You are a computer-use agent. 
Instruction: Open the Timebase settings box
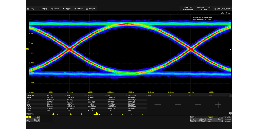198,119
